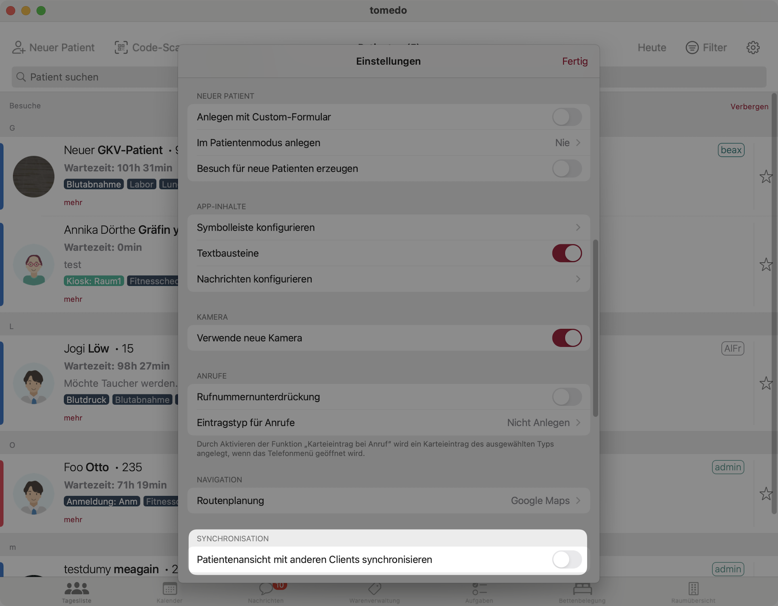
Task: Click beax user tag
Action: pyautogui.click(x=731, y=150)
